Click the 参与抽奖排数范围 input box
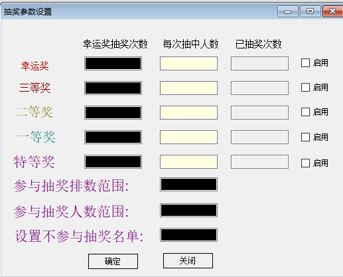343x277 pixels. coord(188,185)
